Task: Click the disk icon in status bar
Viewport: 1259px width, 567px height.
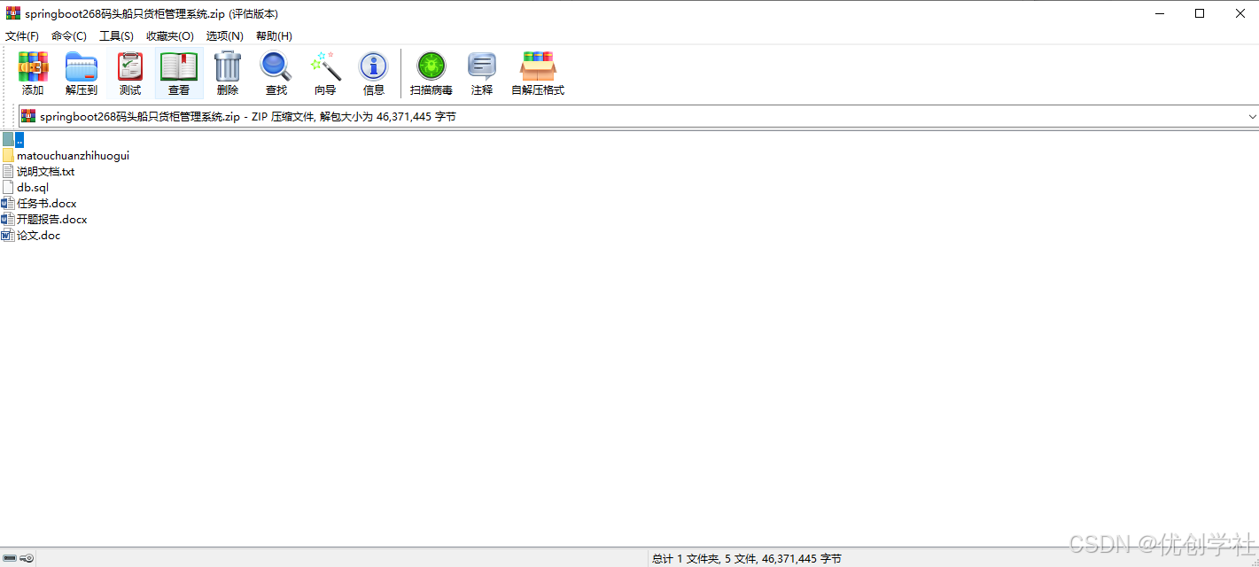Action: [10, 558]
